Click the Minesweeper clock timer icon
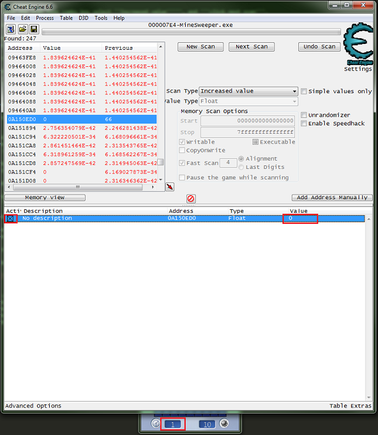The width and height of the screenshot is (378, 435). (156, 424)
